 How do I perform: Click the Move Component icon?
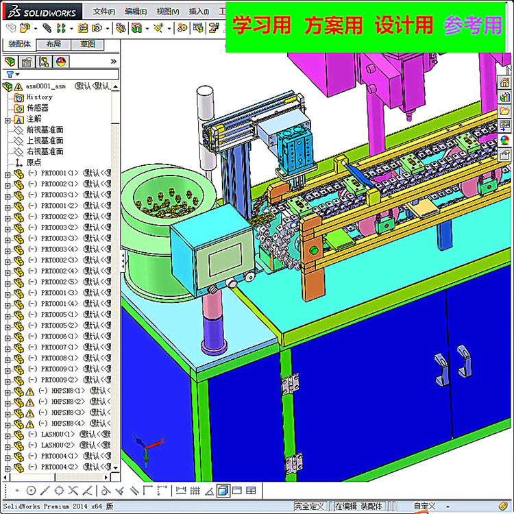pos(97,28)
